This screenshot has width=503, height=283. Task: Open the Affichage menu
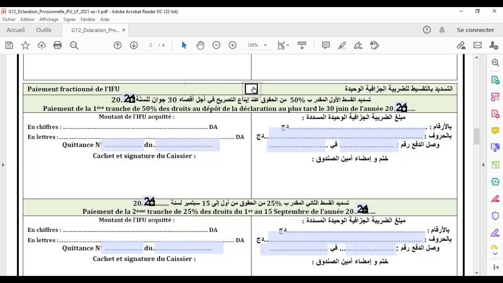pyautogui.click(x=49, y=19)
